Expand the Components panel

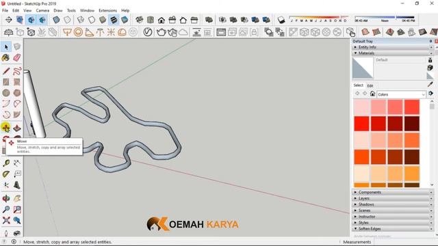(x=392, y=192)
